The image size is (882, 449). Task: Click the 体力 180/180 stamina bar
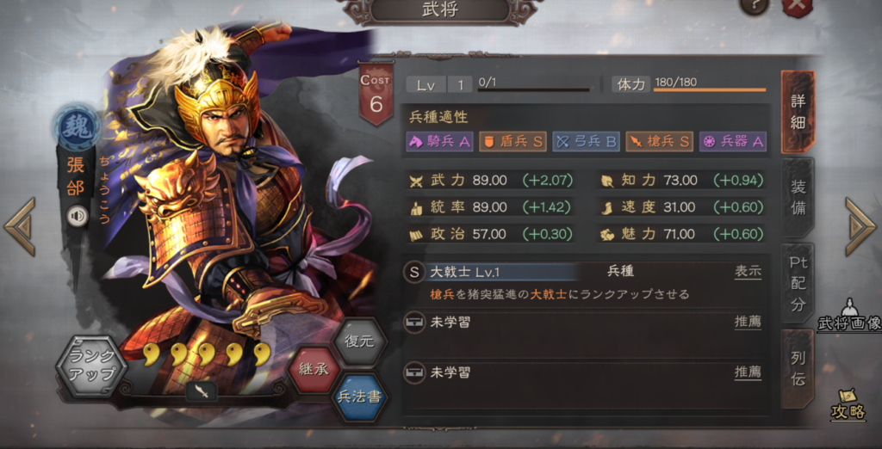coord(689,84)
